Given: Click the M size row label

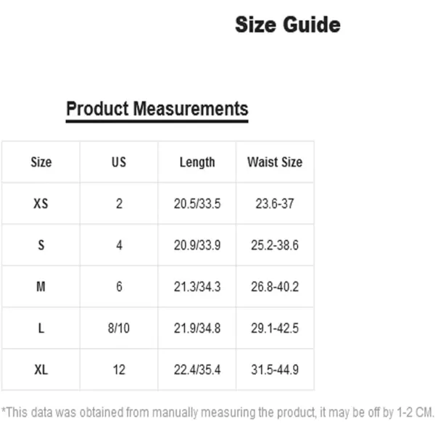Looking at the screenshot, I should pos(41,286).
